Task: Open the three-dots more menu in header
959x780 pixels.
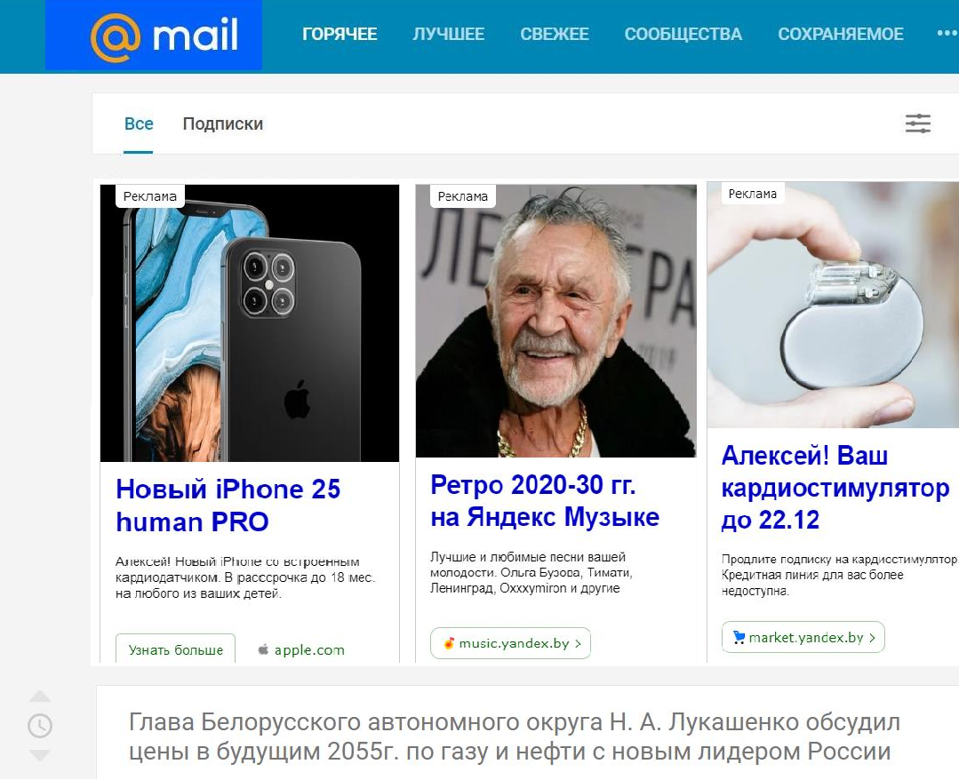Action: coord(947,34)
